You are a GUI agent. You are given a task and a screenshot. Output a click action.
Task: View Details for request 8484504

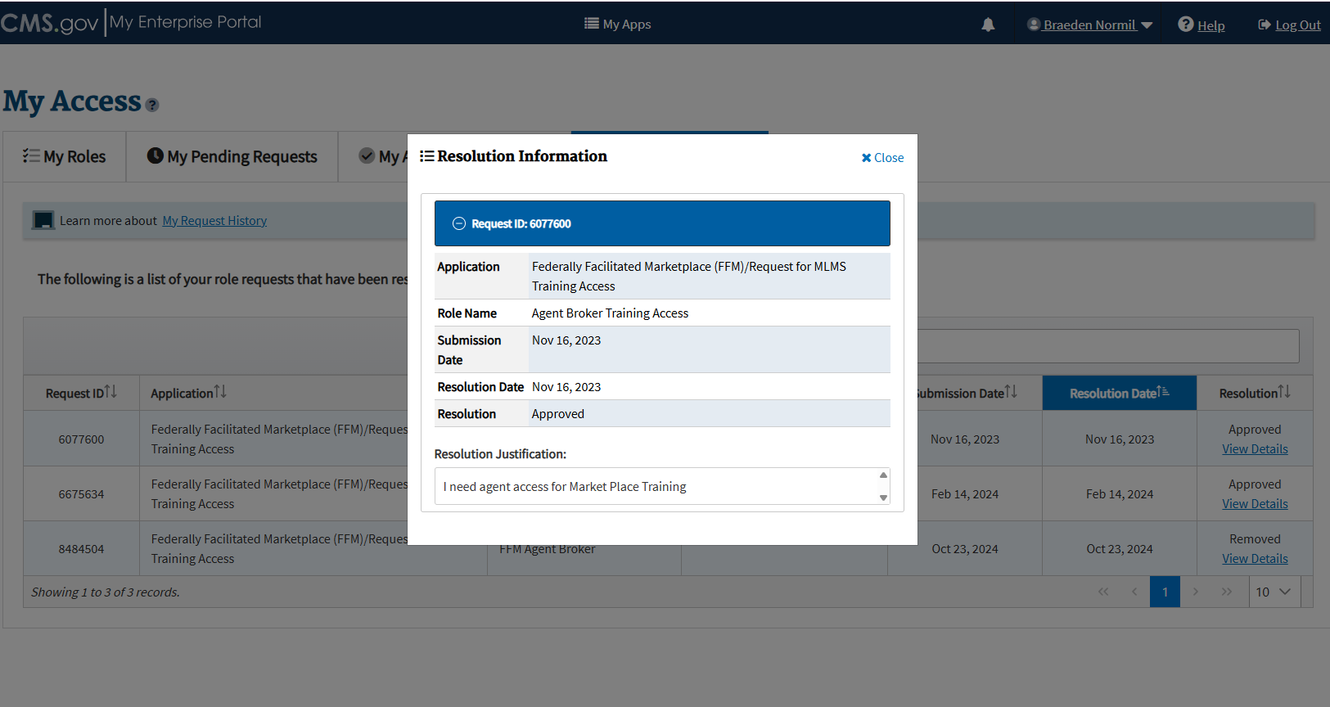tap(1255, 559)
